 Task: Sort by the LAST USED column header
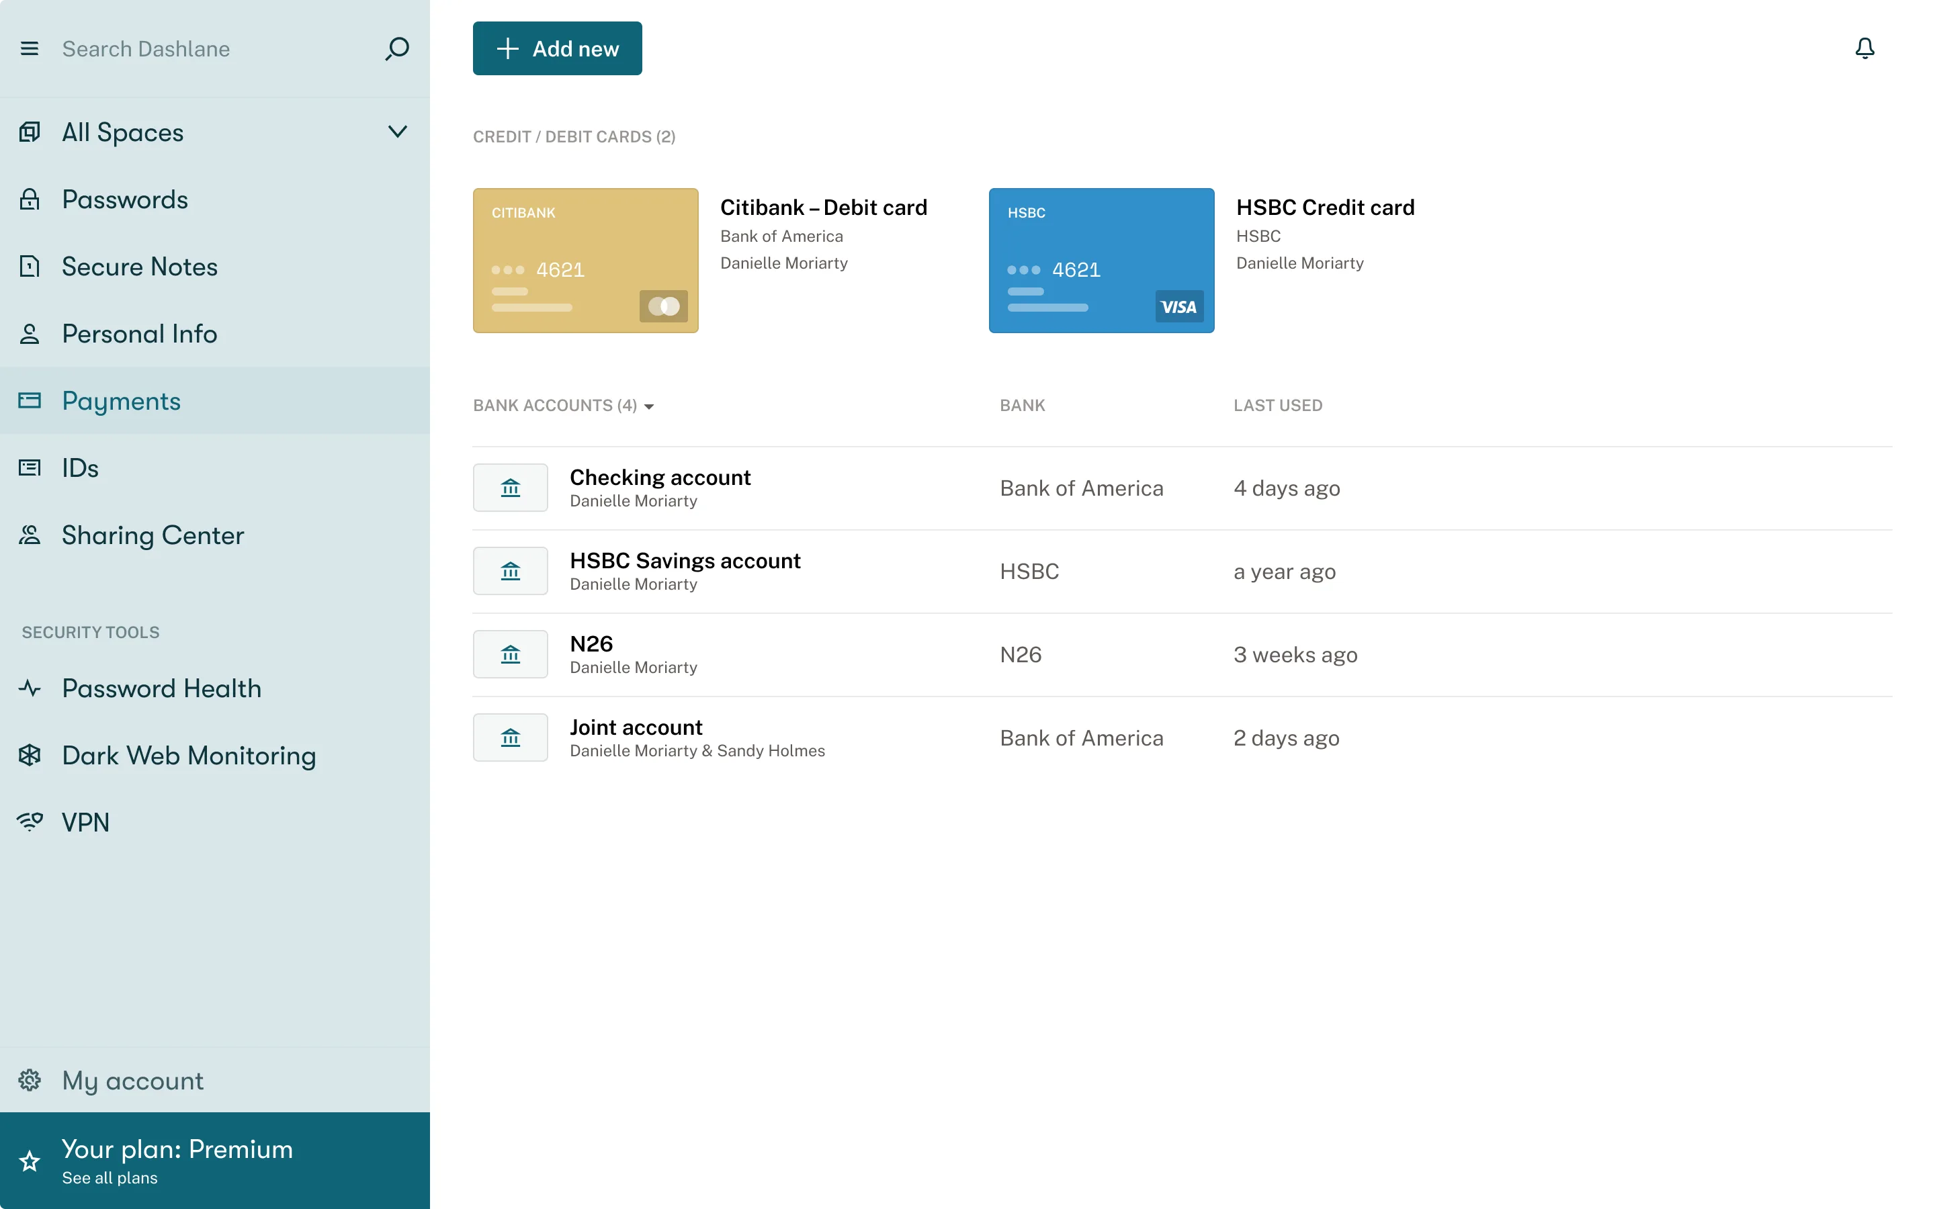click(1278, 406)
